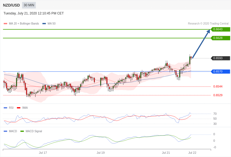Click the RSI 70 level label
The height and width of the screenshot is (157, 231).
215,114
